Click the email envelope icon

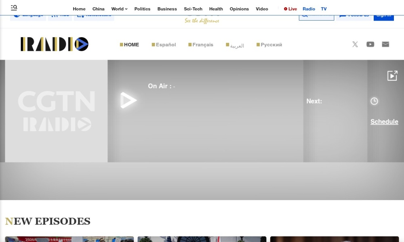pyautogui.click(x=385, y=44)
